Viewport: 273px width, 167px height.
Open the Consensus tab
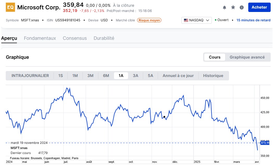75,38
